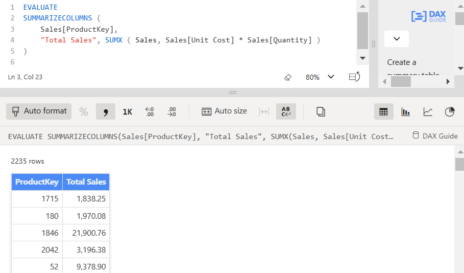Select the cell showing 1,838.25
The width and height of the screenshot is (464, 273).
click(86, 198)
